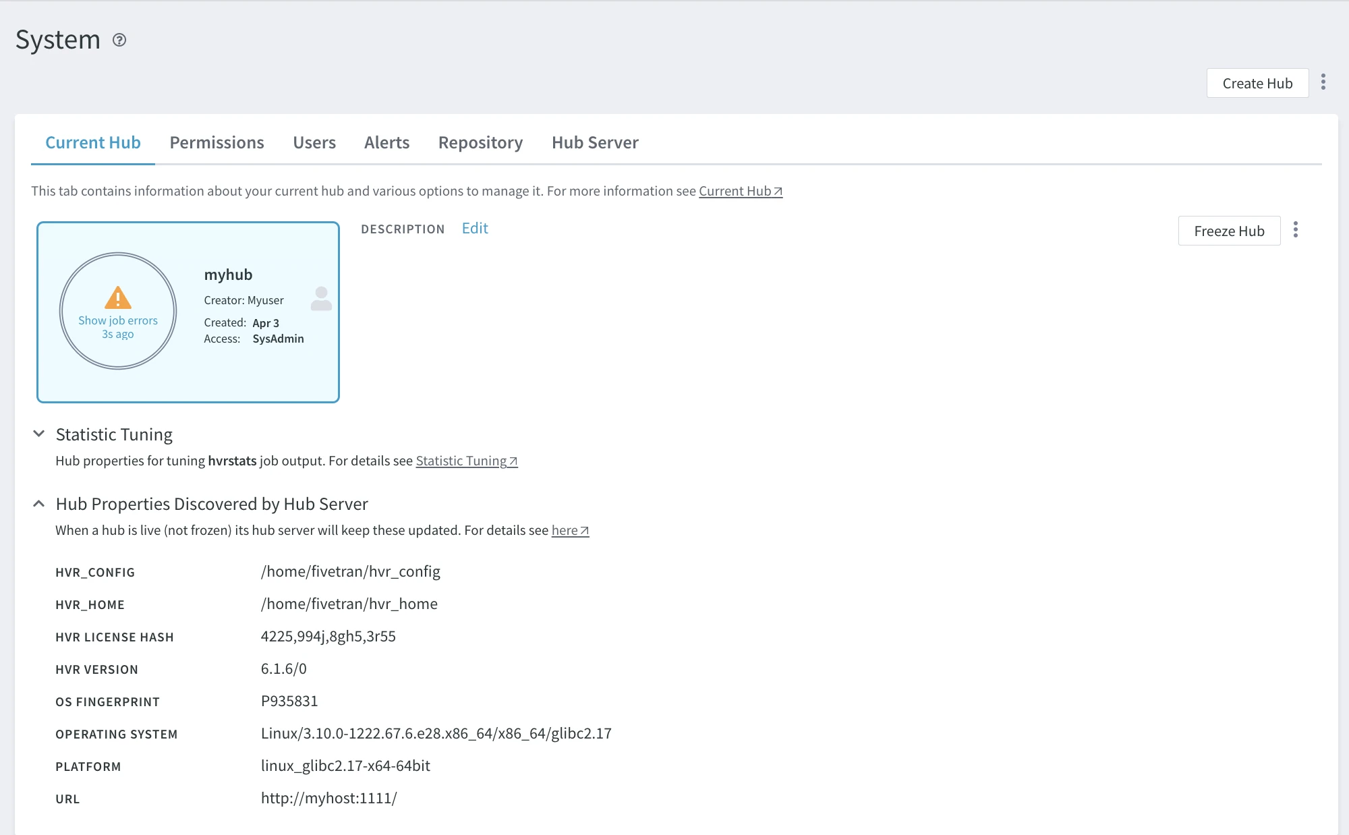Follow the Statistic Tuning documentation link
The width and height of the screenshot is (1349, 835).
click(x=461, y=461)
